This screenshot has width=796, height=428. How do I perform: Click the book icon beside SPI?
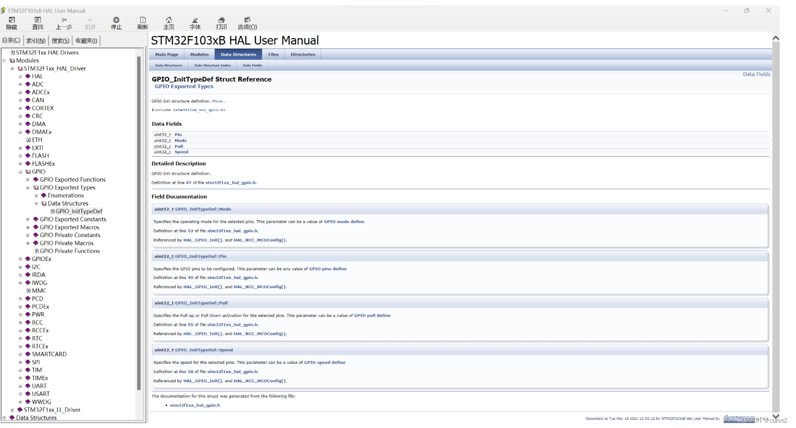click(x=28, y=362)
